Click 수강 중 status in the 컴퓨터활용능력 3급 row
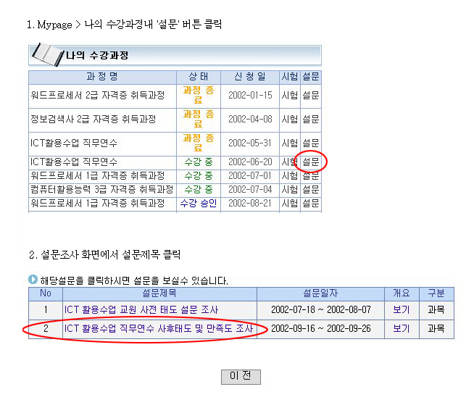 pos(199,190)
